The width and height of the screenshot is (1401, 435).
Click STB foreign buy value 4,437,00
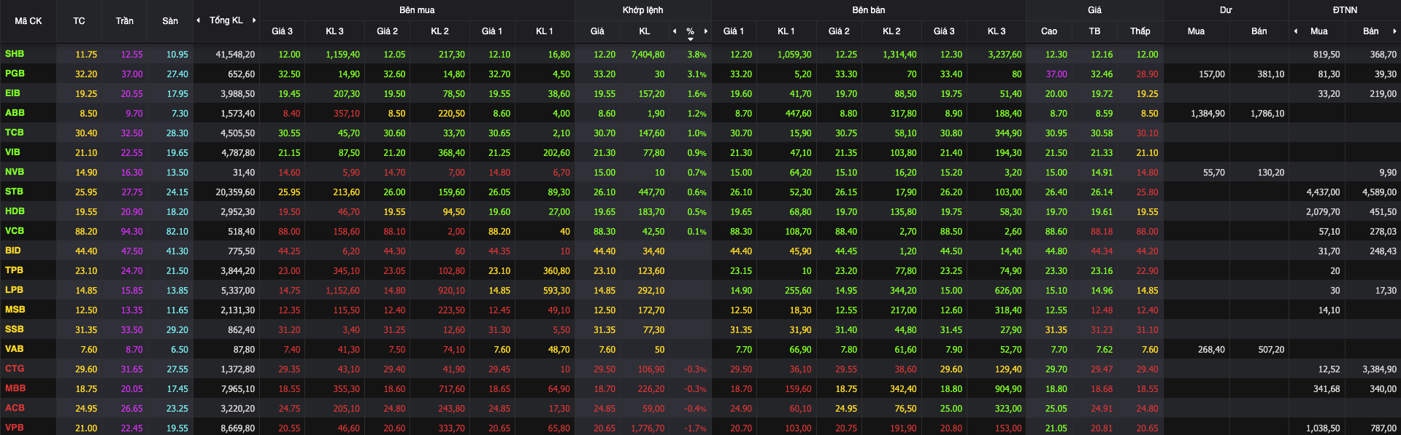point(1323,192)
